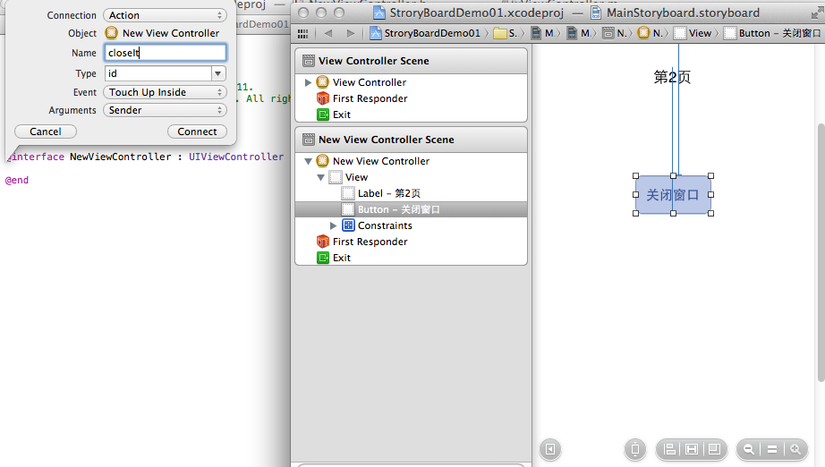Click the 第2页 label on canvas
Image resolution: width=825 pixels, height=467 pixels.
672,77
